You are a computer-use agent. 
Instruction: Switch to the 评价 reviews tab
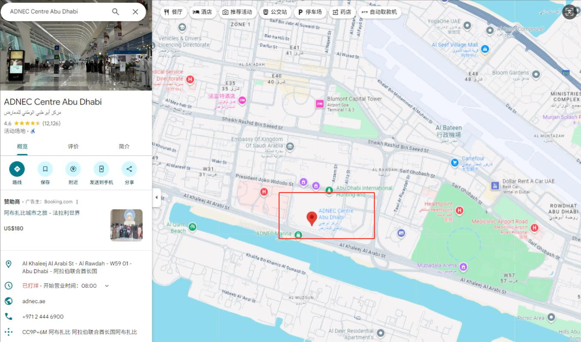[73, 146]
